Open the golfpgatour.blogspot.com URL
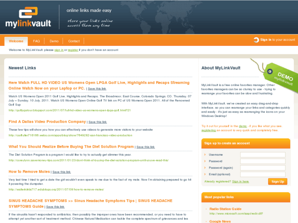The image size is (298, 223). coord(70,110)
